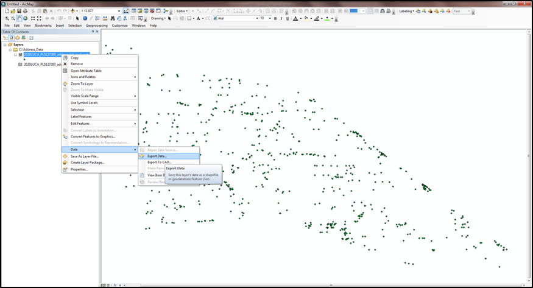This screenshot has height=288, width=533.
Task: Toggle Italic text formatting
Action: [281, 18]
